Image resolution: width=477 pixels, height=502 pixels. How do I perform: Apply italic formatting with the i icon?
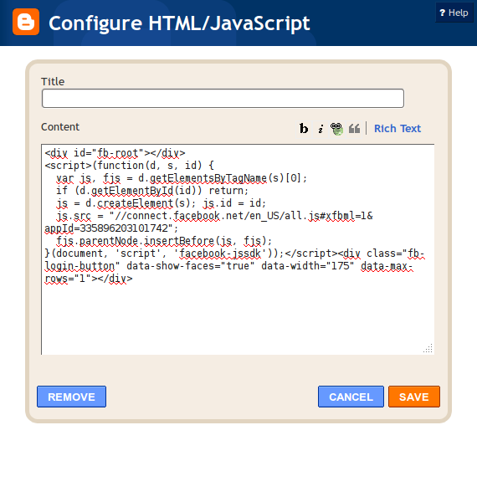(x=321, y=129)
